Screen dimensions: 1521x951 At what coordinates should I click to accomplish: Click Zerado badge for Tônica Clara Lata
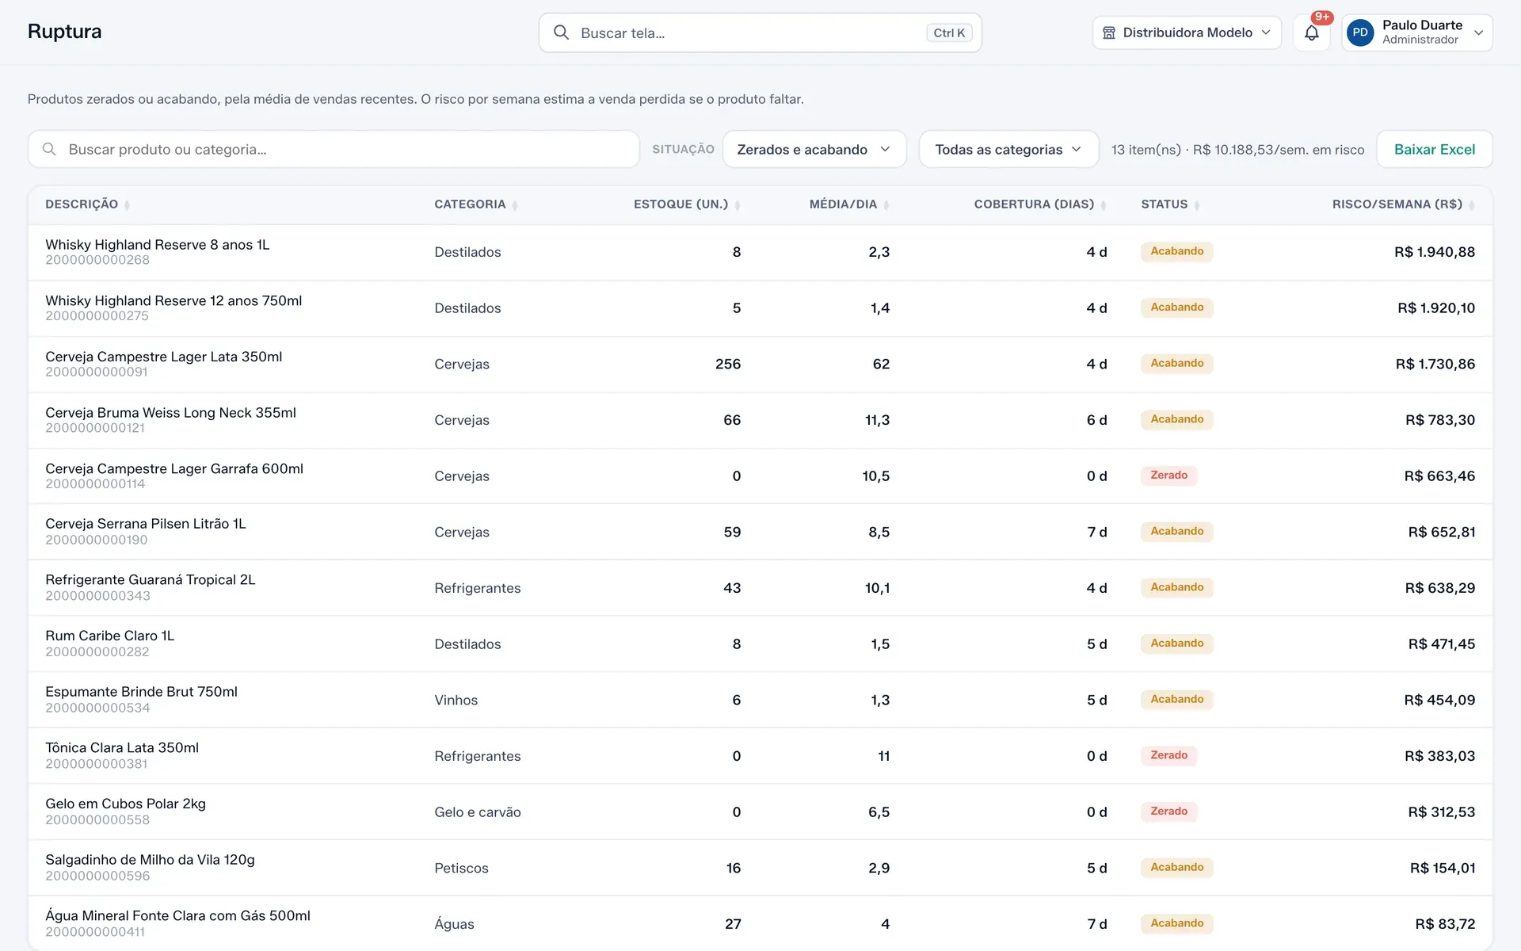[1168, 755]
